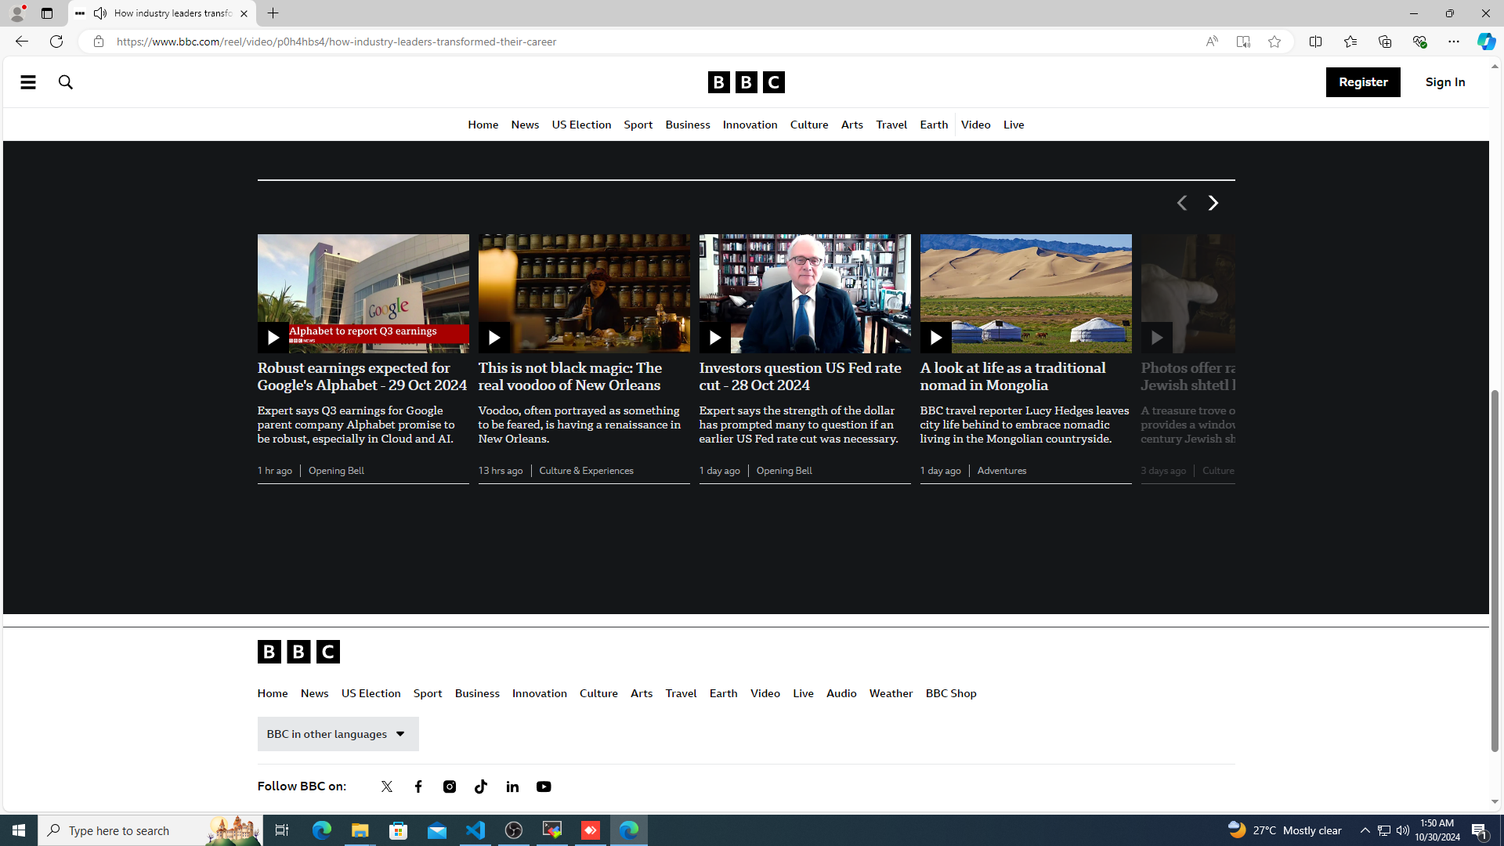Screen dimensions: 1504x846
Task: Show hidden system tray icons
Action: (1365, 830)
